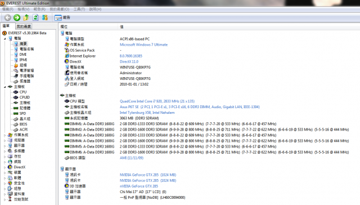Click the Internet Explorer icon in list

(x=67, y=56)
